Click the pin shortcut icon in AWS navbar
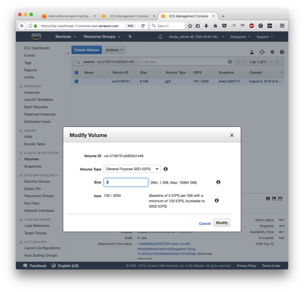The image size is (304, 292). [130, 37]
